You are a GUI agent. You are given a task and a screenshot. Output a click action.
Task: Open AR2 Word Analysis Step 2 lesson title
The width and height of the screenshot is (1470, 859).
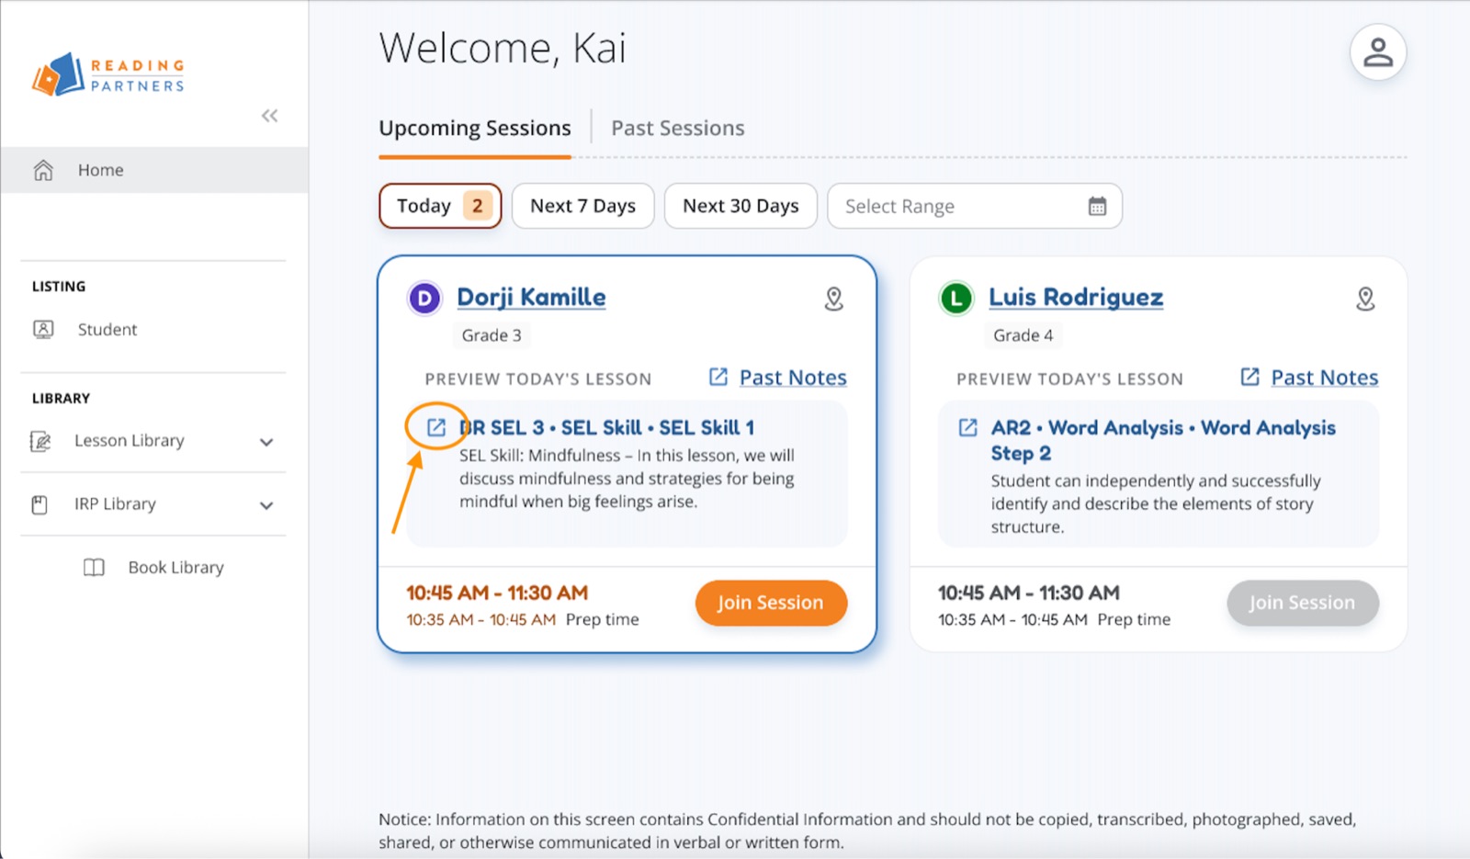(x=1163, y=440)
